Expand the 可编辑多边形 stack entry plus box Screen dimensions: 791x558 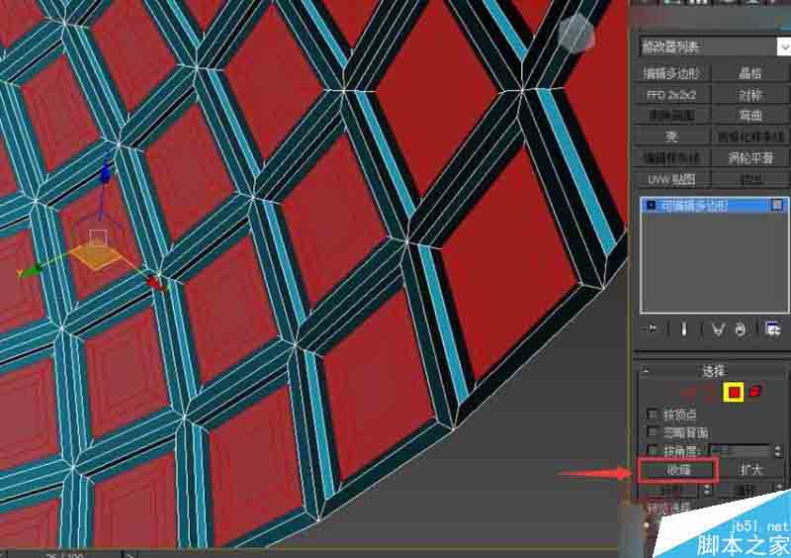tap(651, 205)
